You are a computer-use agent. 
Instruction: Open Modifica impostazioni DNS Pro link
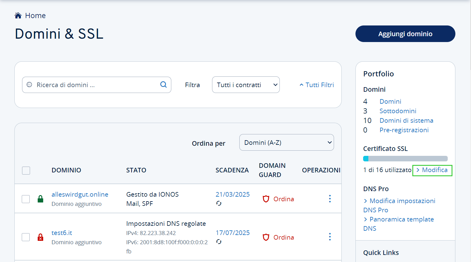pyautogui.click(x=399, y=206)
